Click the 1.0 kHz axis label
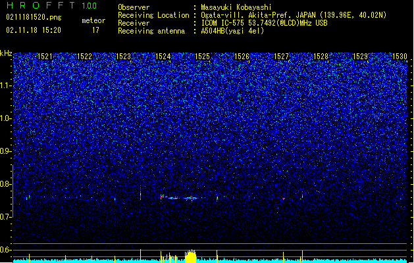The image size is (414, 263). (x=5, y=119)
